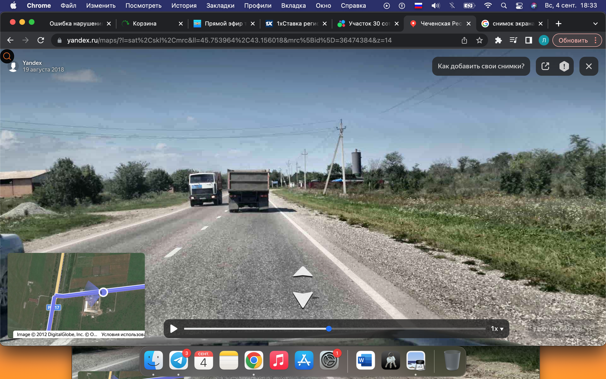Open Telegram from the dock
606x379 pixels.
(x=179, y=360)
